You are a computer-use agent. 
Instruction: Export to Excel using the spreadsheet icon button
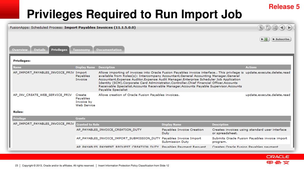pyautogui.click(x=265, y=39)
